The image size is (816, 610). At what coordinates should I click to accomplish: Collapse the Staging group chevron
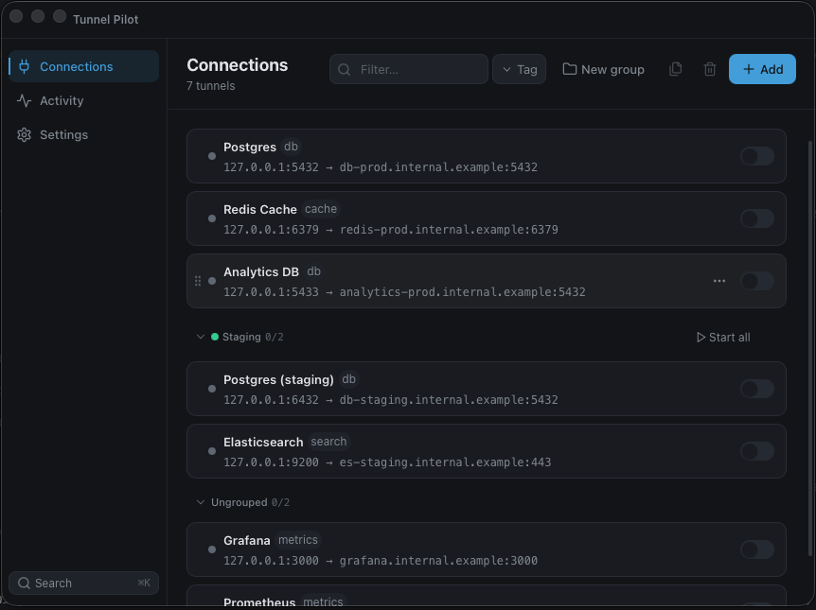coord(201,337)
